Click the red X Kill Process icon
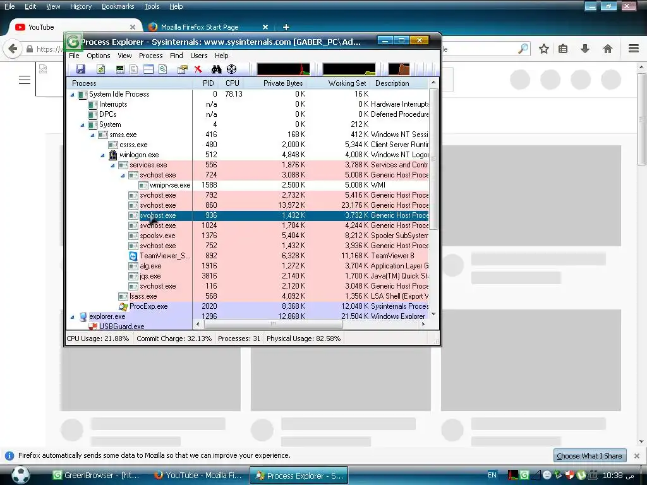 tap(198, 69)
